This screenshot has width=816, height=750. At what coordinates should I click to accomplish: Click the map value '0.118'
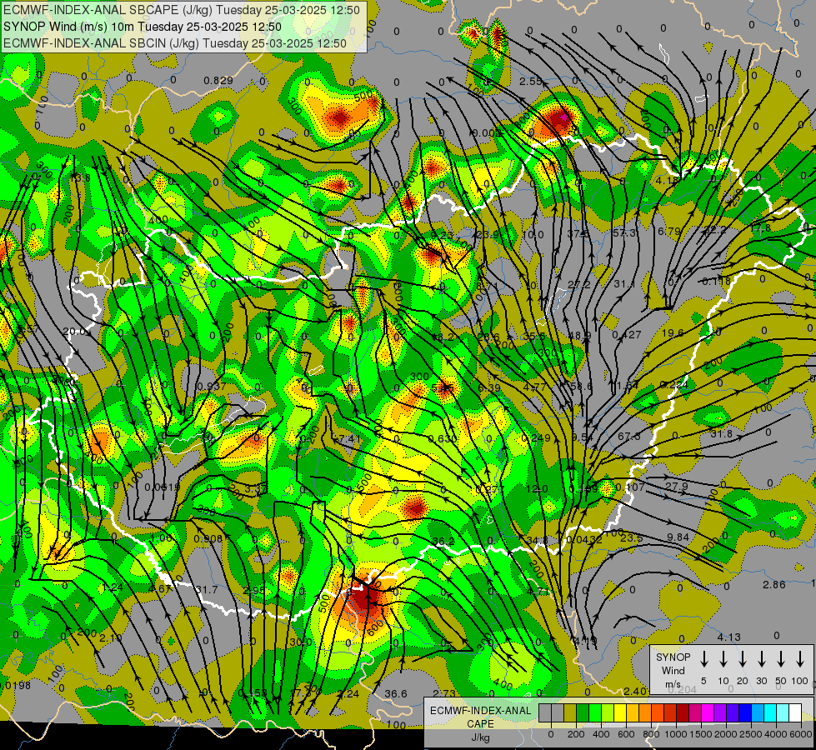pos(717,281)
